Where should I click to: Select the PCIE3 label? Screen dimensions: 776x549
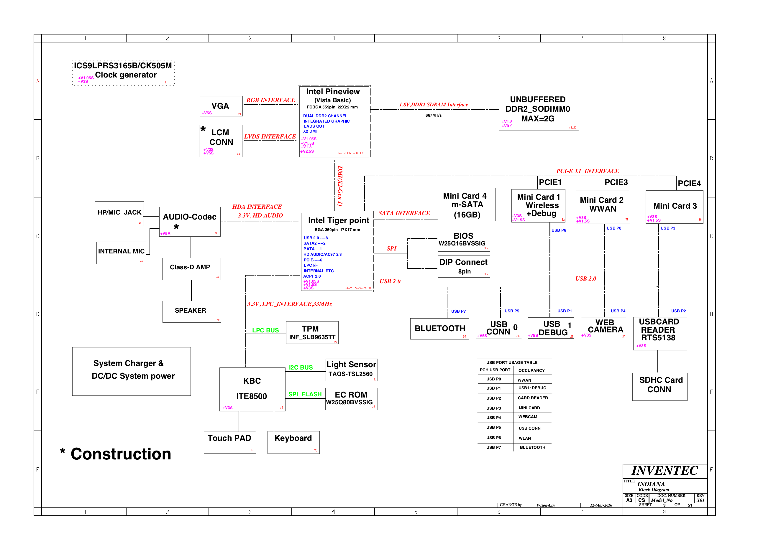click(x=616, y=182)
